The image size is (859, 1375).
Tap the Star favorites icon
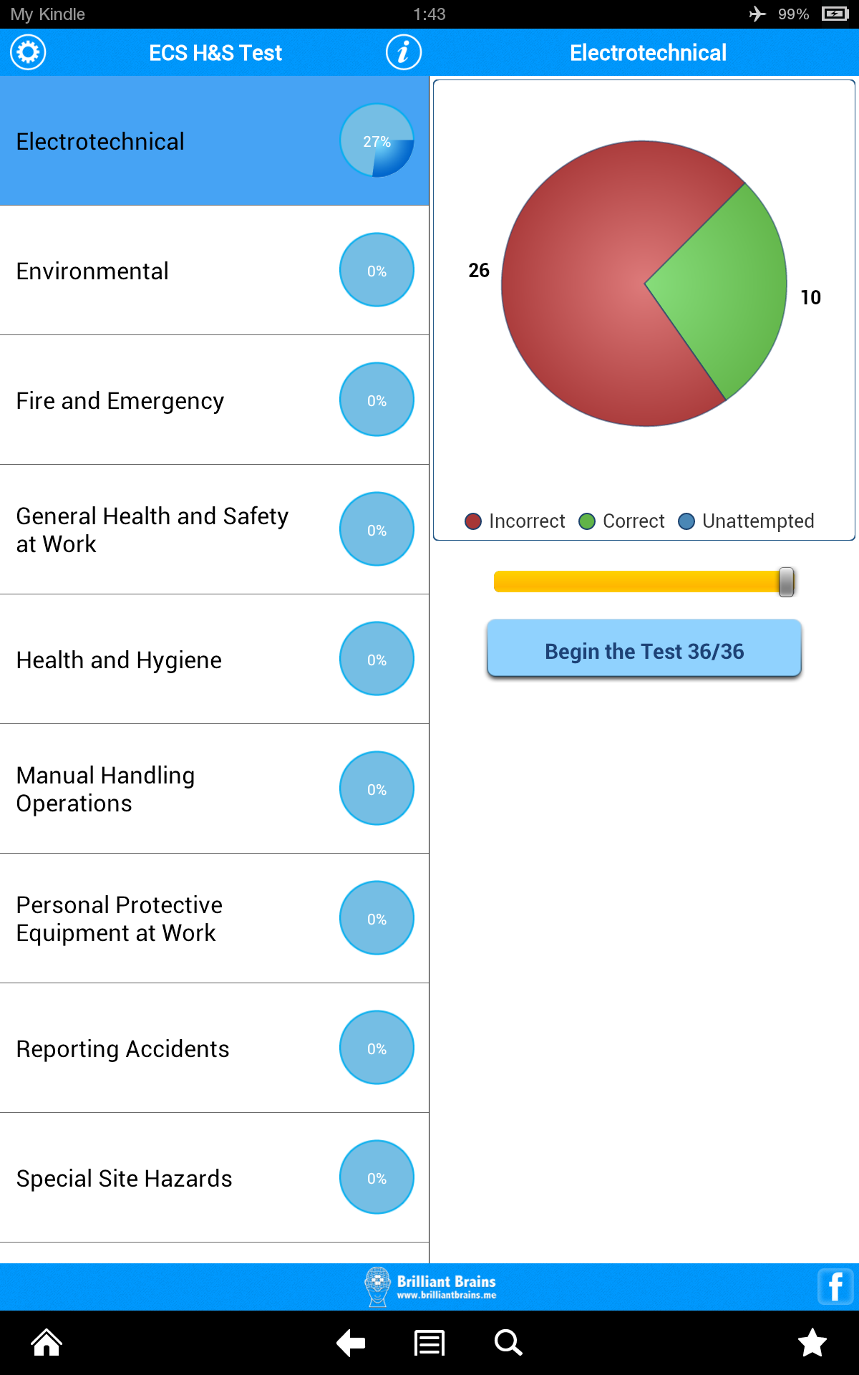pos(812,1343)
